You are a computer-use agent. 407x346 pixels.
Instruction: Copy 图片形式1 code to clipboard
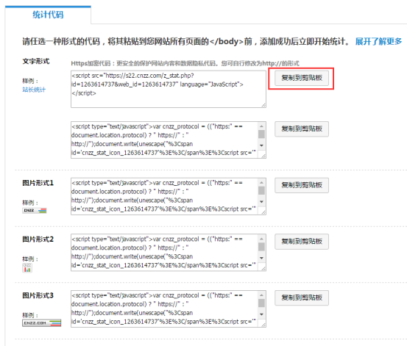pyautogui.click(x=302, y=185)
